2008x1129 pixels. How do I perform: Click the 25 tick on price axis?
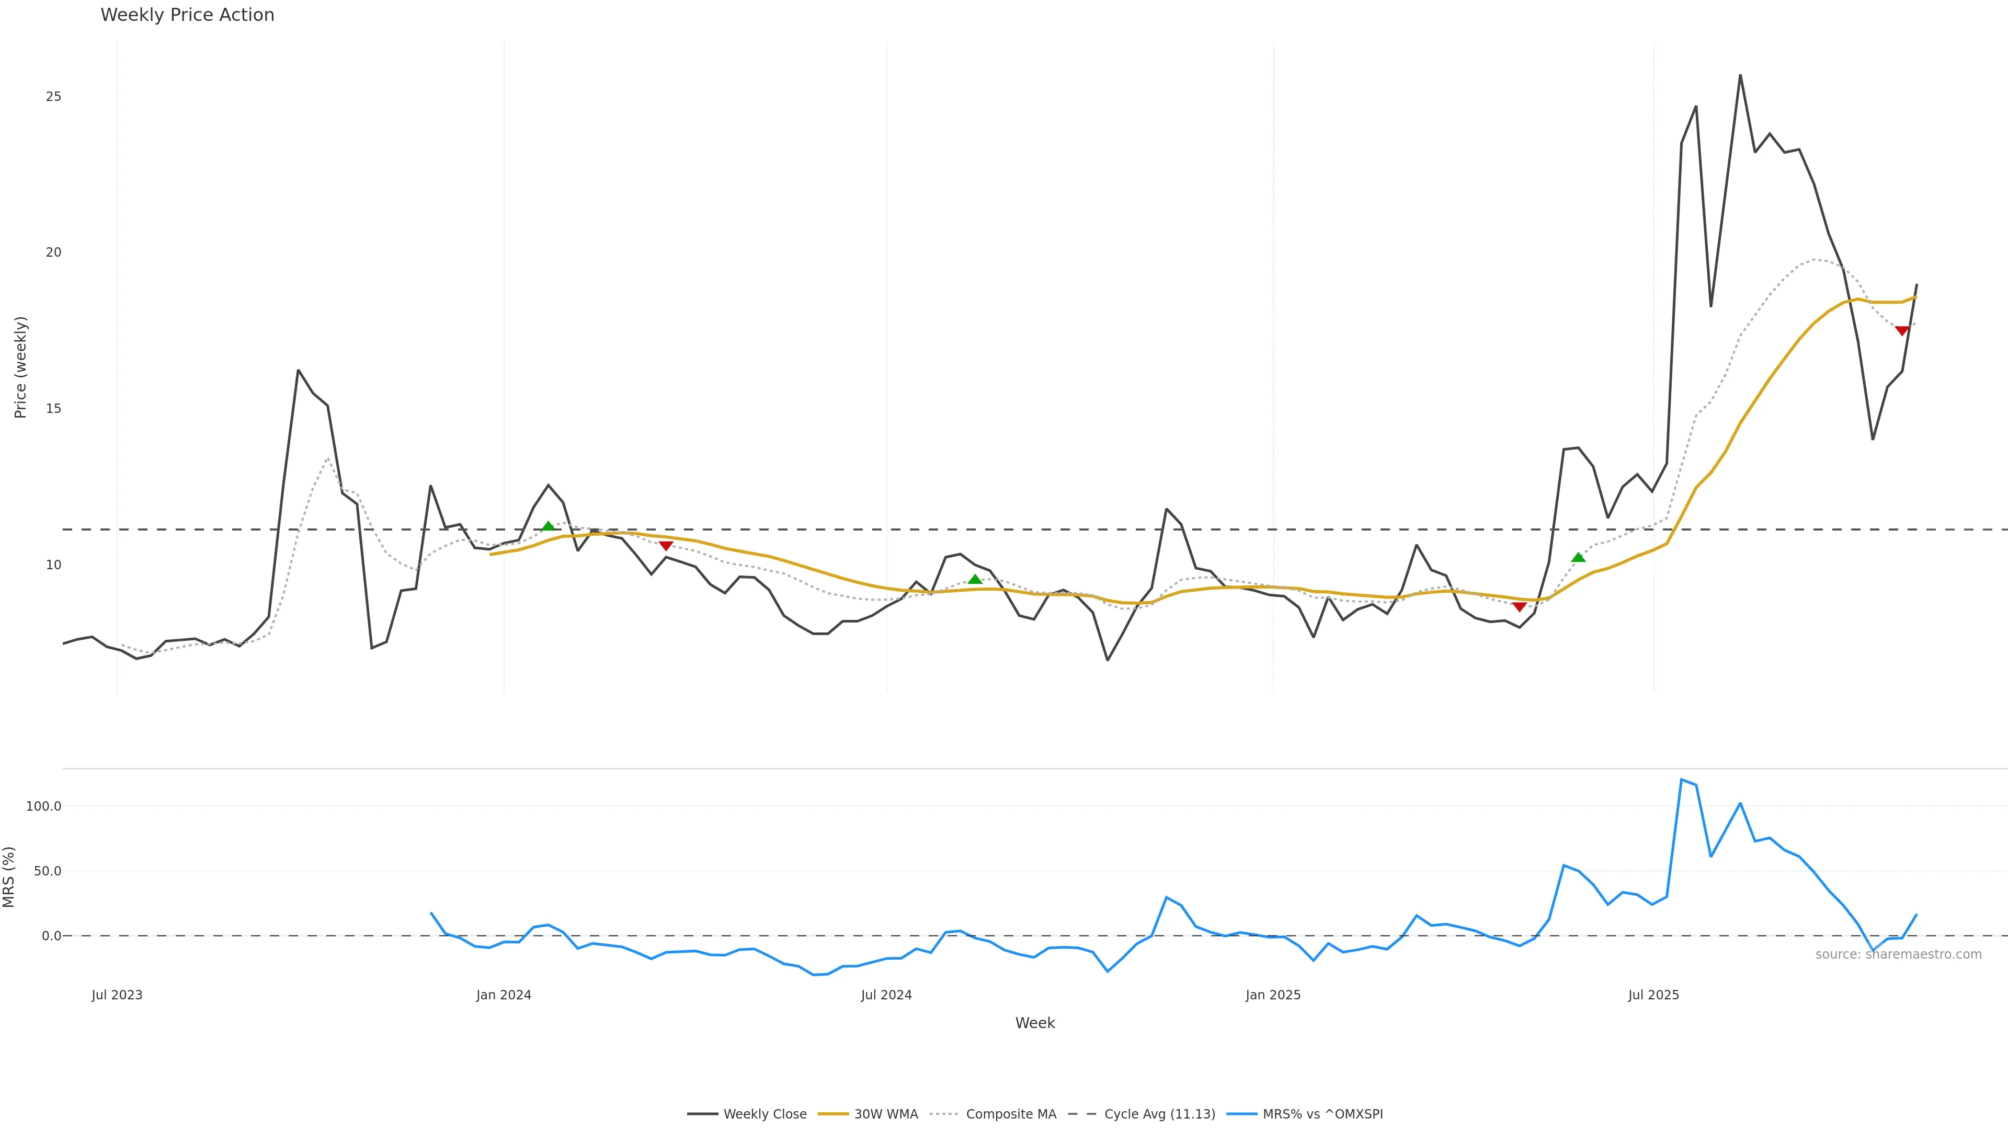53,97
